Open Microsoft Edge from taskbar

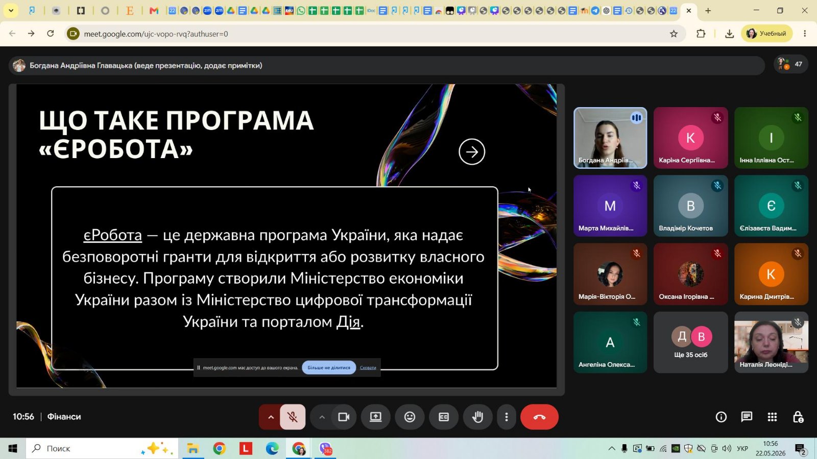pos(272,449)
